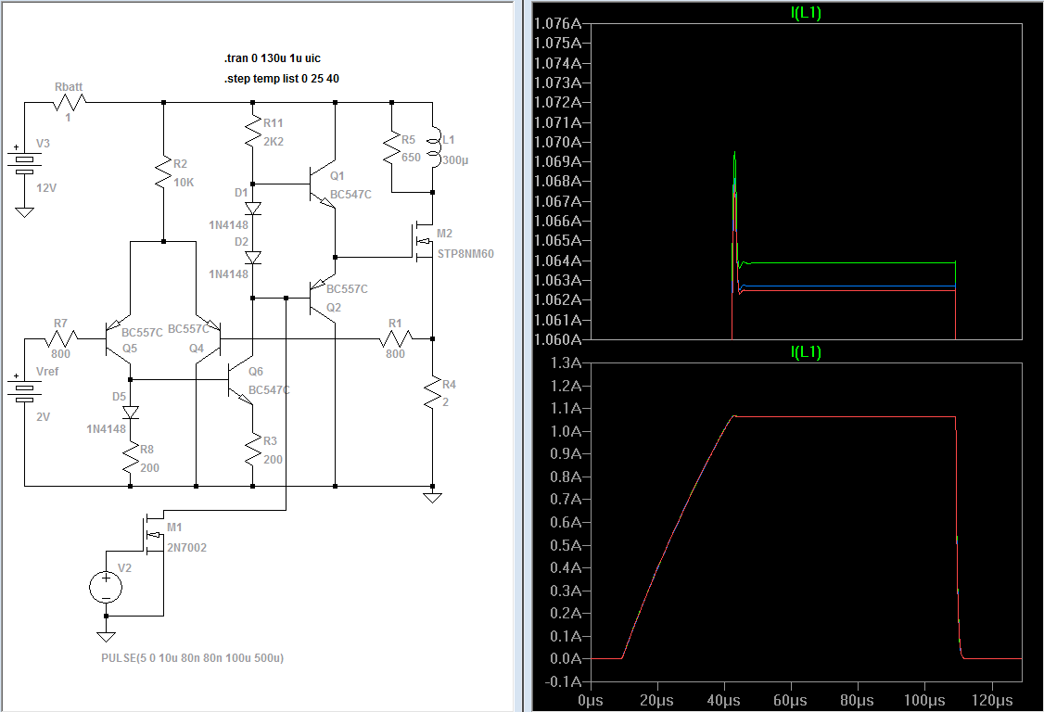Click the Q2 BC557C transistor symbol
This screenshot has height=712, width=1044.
pos(325,298)
